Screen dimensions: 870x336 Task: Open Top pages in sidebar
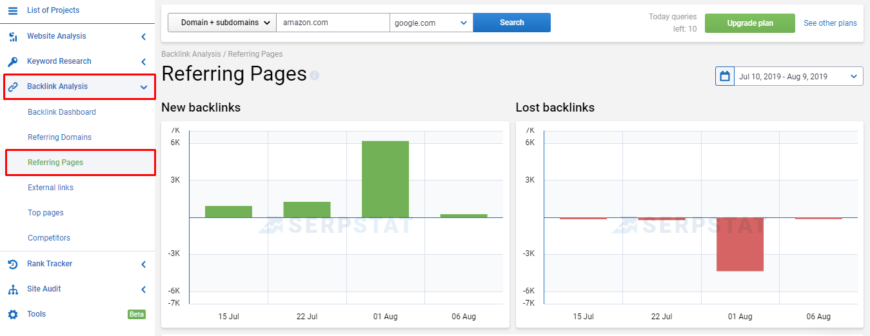46,213
